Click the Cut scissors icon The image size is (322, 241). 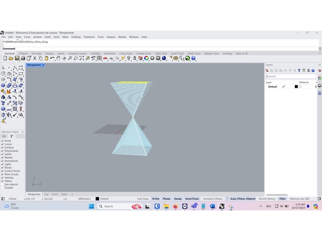pyautogui.click(x=34, y=58)
